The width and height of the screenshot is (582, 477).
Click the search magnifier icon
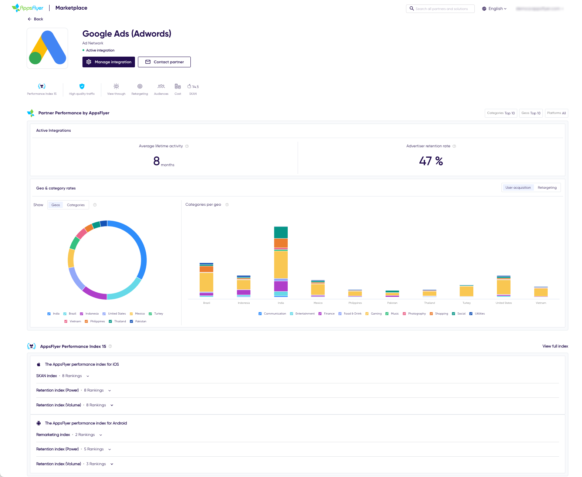412,9
